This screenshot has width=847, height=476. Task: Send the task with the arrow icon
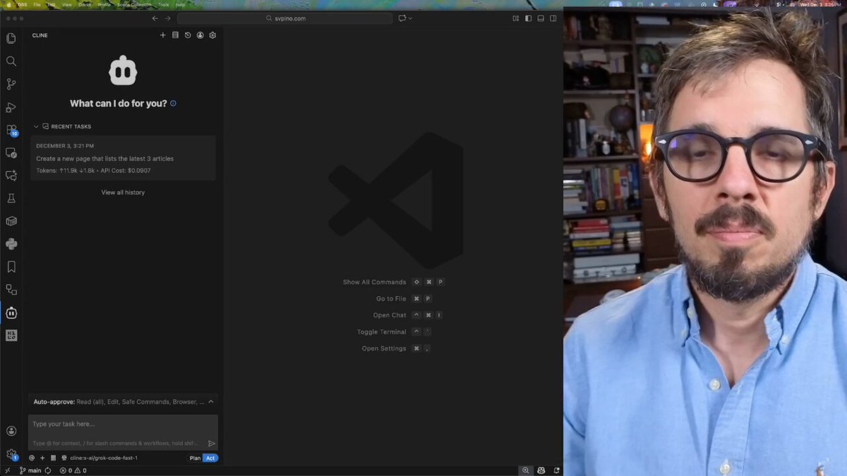211,443
